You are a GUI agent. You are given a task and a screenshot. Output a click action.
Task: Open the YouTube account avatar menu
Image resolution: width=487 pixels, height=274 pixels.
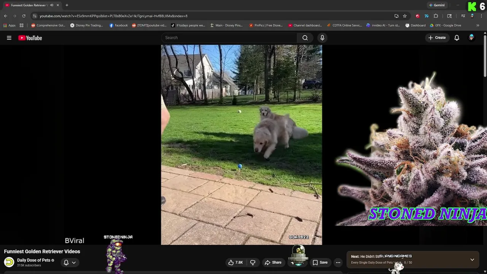[471, 37]
